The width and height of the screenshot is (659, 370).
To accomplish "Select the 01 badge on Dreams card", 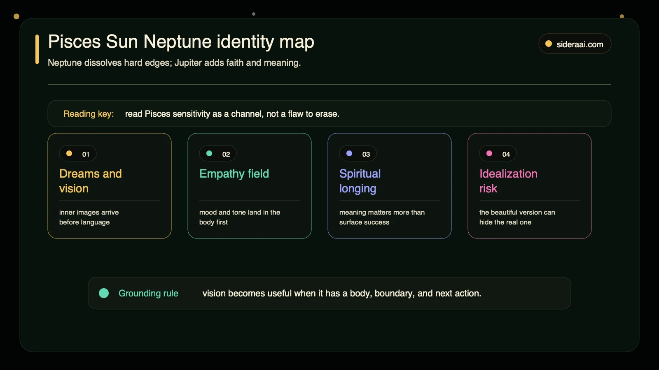I will pyautogui.click(x=78, y=153).
